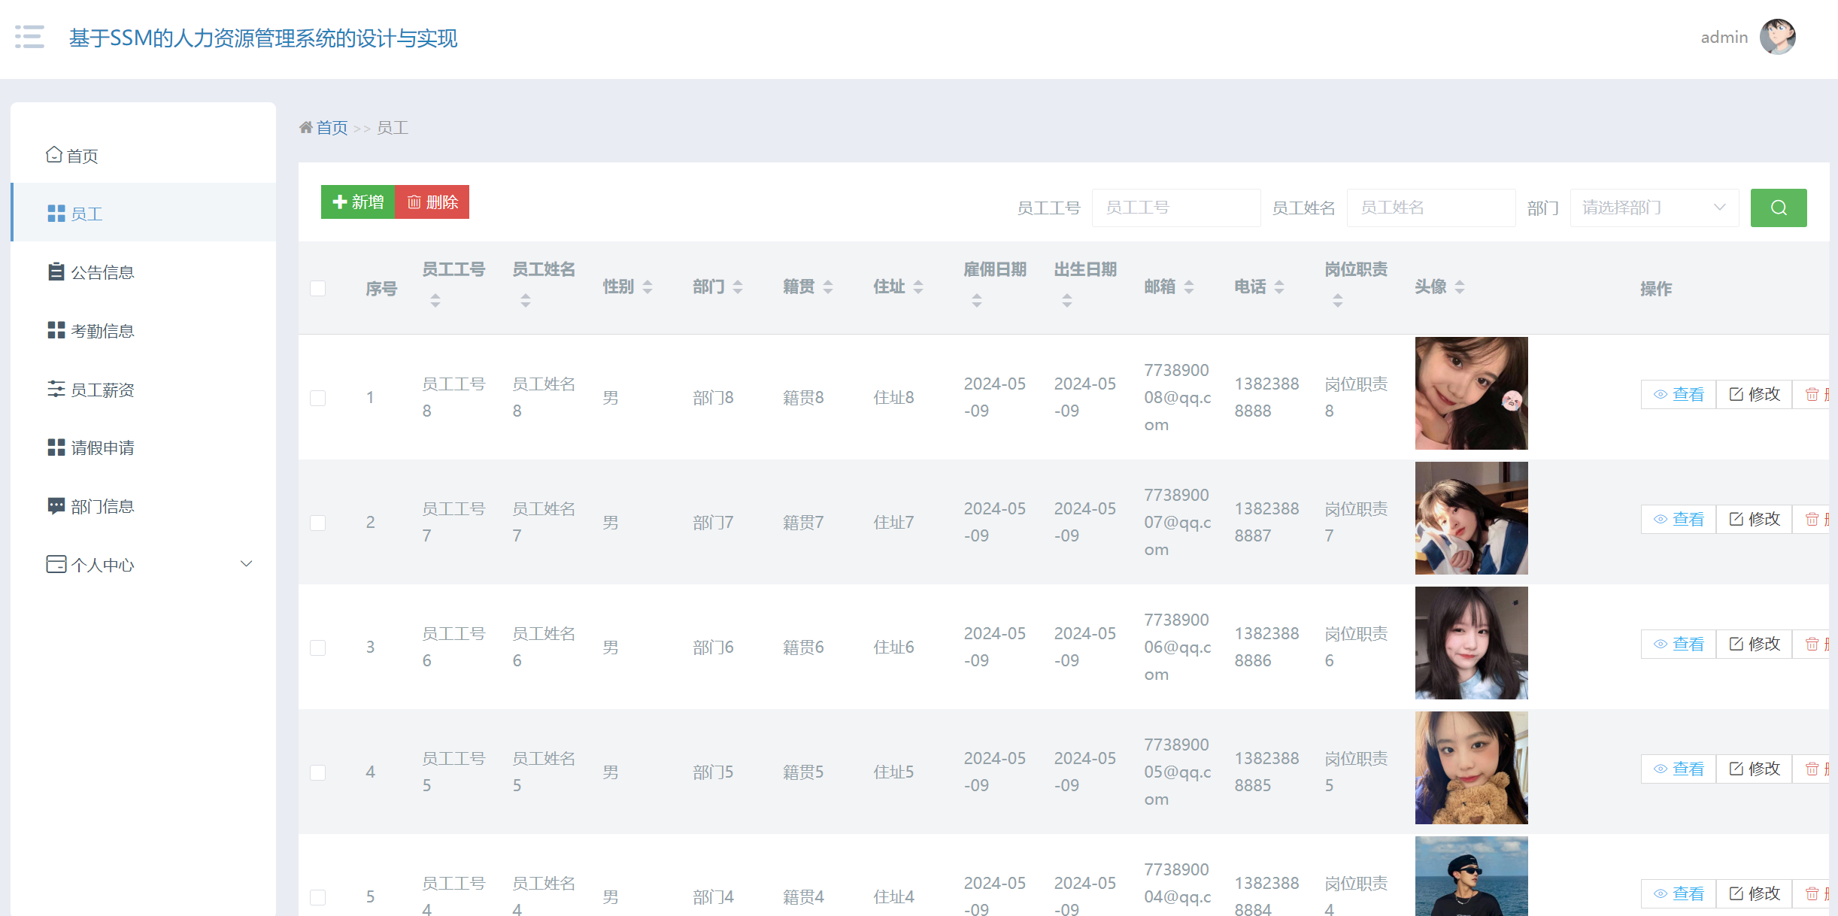This screenshot has height=916, width=1838.
Task: Open 公告信息 in the sidebar
Action: 102,272
